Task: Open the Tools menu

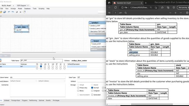Action: (x=35, y=9)
